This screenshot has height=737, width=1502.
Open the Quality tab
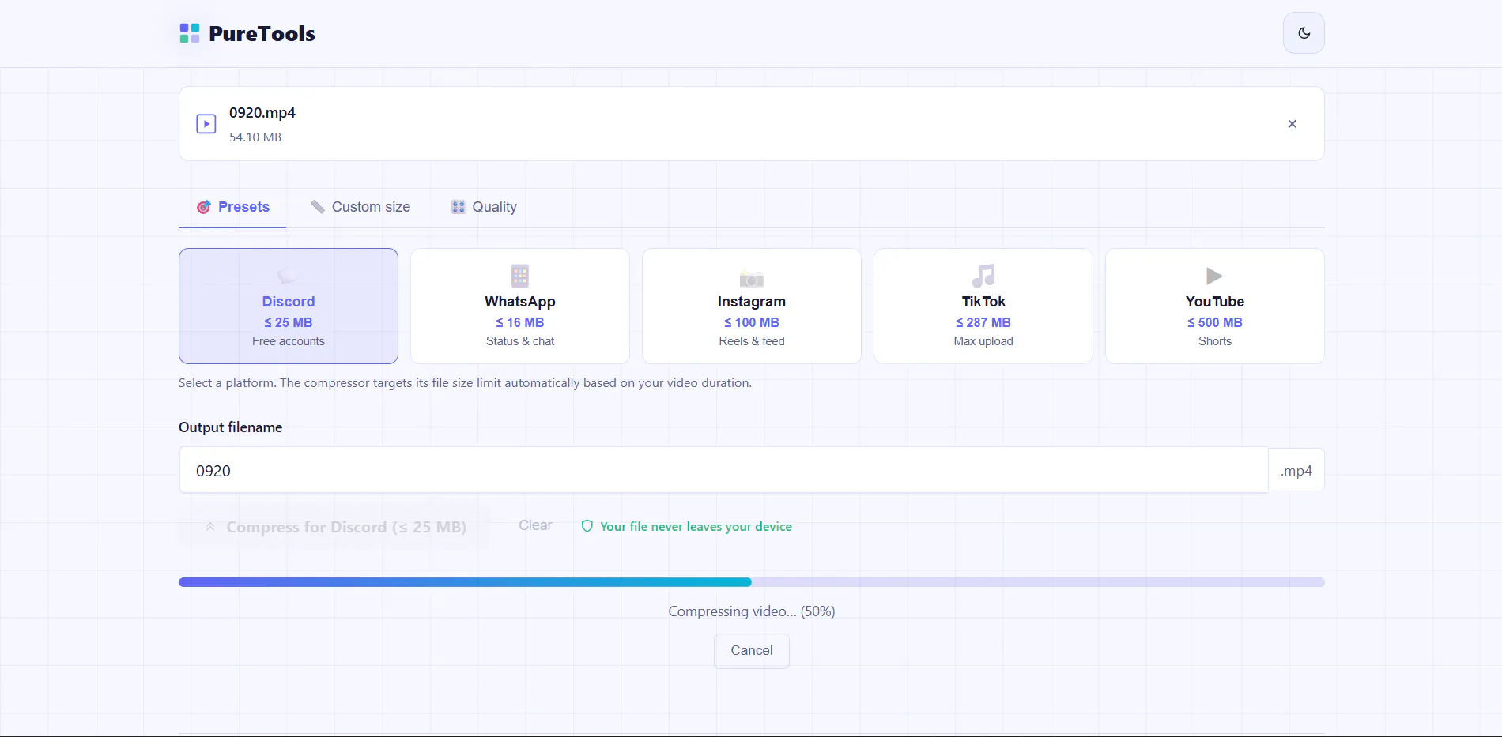coord(484,207)
